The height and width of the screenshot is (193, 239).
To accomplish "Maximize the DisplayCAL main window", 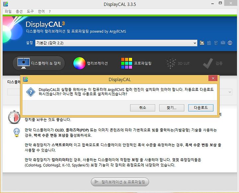I will click(220, 3).
